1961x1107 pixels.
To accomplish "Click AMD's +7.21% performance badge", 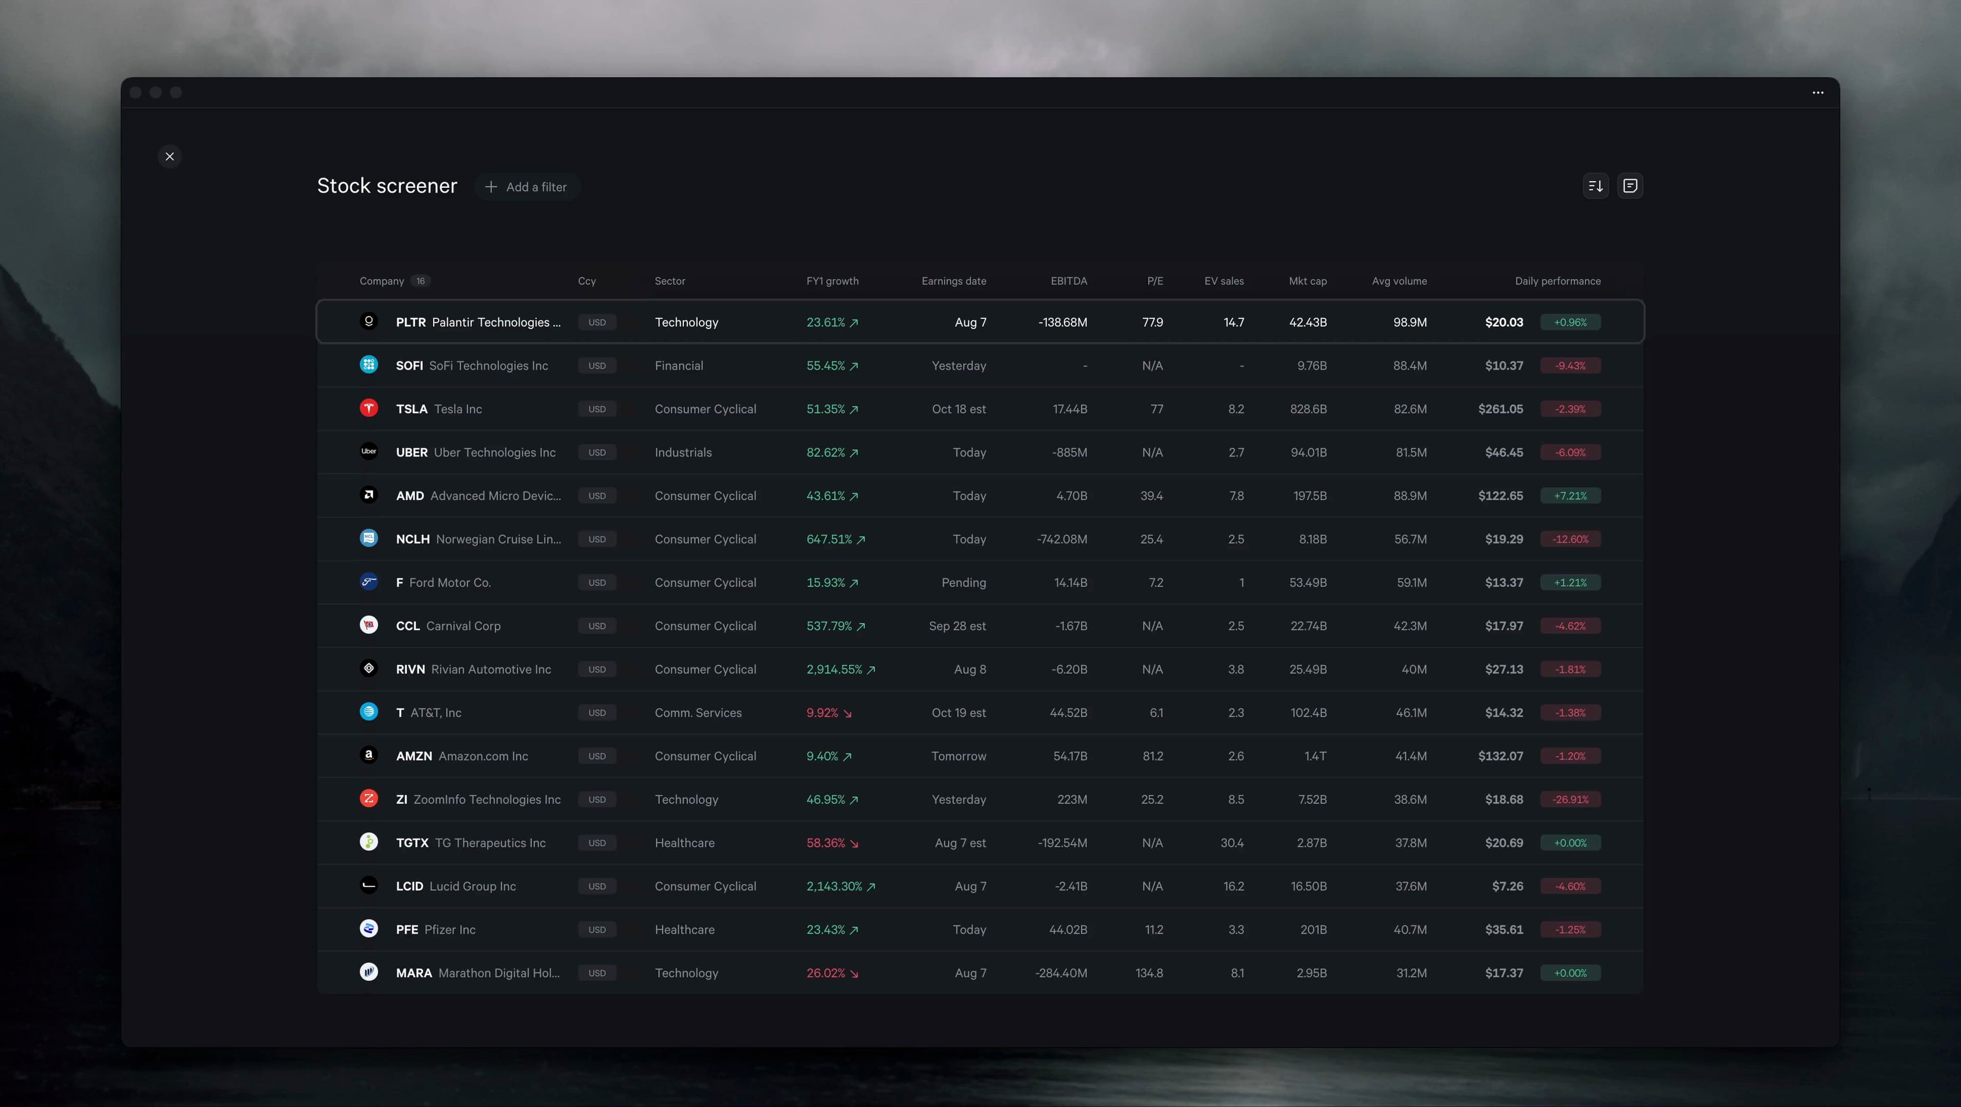I will [x=1570, y=496].
